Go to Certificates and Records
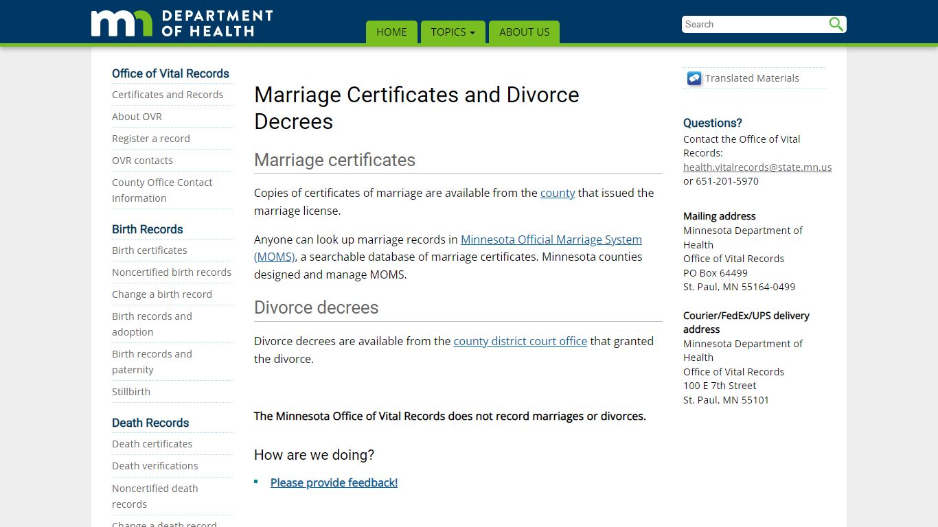This screenshot has height=527, width=938. point(168,95)
